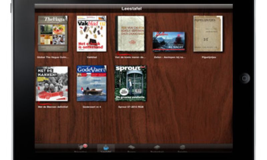Open the Vakblad magazine cover
Viewport: 267px width, 160px height.
coord(91,34)
